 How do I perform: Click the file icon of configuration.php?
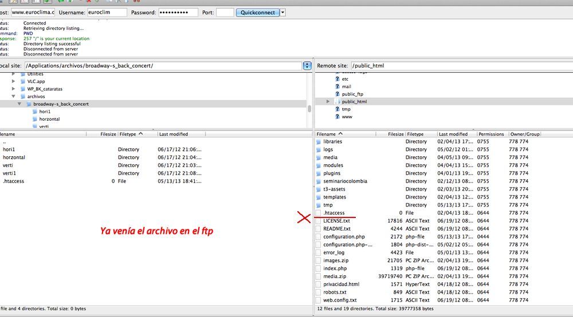click(x=318, y=237)
